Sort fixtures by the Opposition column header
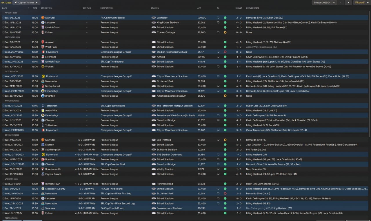This screenshot has height=221, width=371. coord(46,8)
